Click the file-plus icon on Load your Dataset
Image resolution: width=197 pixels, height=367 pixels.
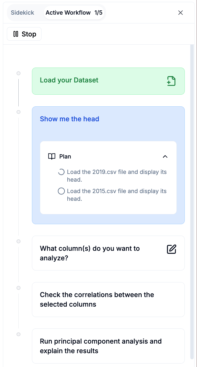click(171, 81)
